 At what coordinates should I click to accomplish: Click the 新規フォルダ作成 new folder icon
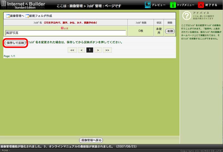coord(27,16)
